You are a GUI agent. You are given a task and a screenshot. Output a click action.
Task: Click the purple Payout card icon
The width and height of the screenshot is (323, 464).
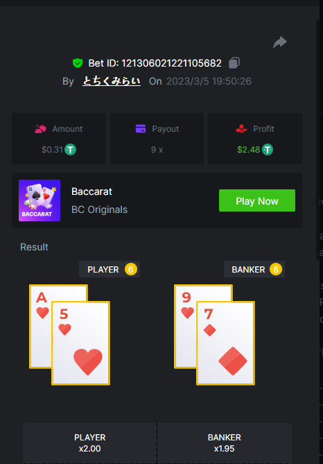pyautogui.click(x=141, y=129)
